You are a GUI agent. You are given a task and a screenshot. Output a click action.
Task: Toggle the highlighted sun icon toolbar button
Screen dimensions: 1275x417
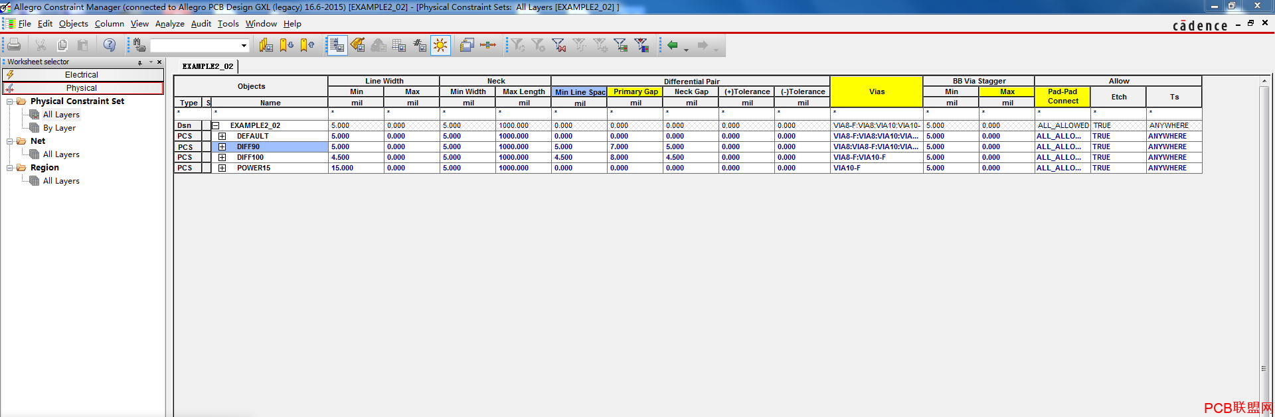440,45
